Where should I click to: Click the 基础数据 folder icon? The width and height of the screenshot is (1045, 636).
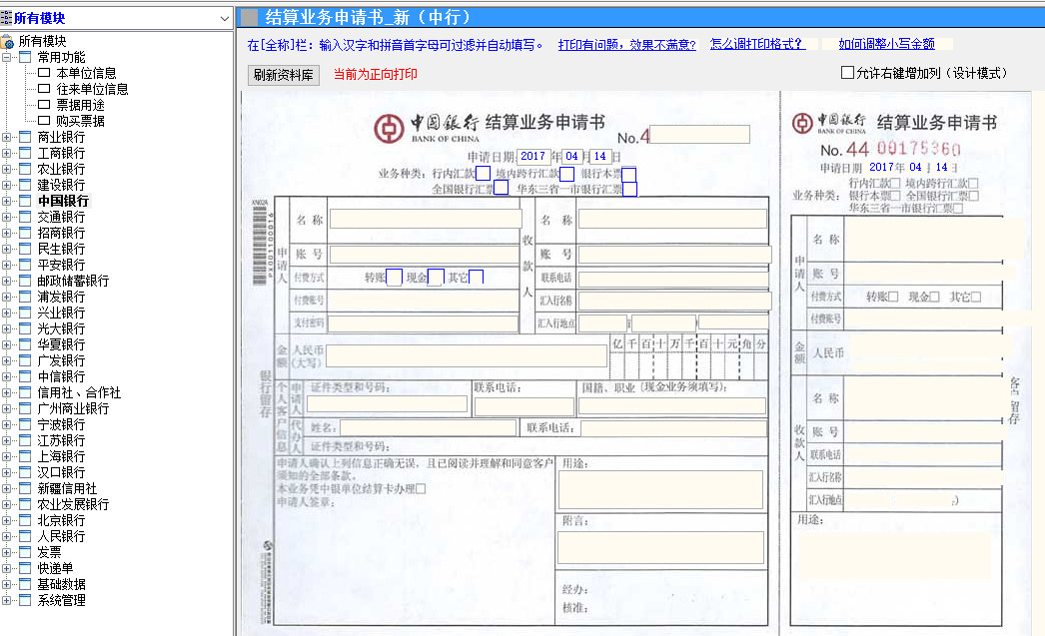25,585
